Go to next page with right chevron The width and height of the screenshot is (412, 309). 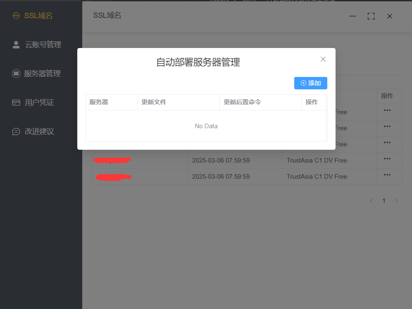click(396, 201)
